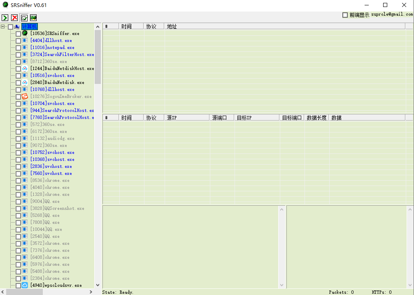Click the SRSniffer.exe globe icon
The image size is (414, 295).
click(x=25, y=33)
